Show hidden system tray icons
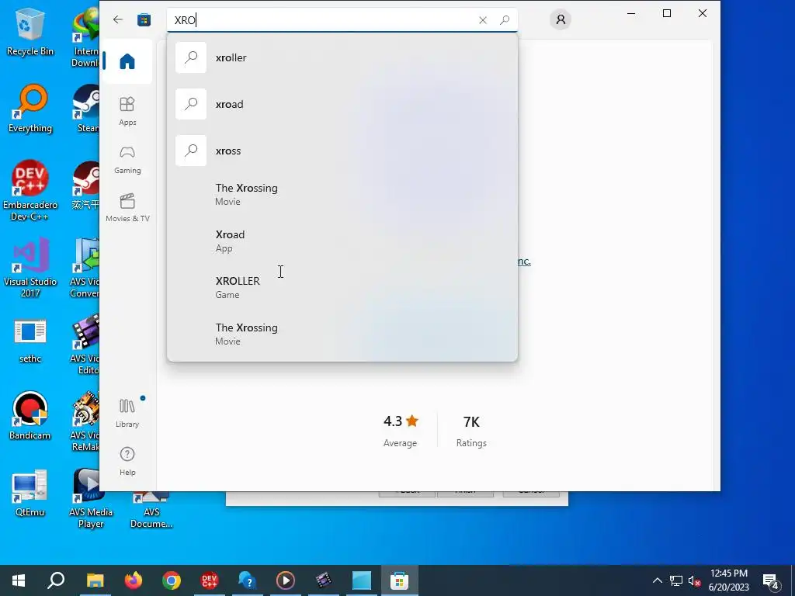Image resolution: width=795 pixels, height=596 pixels. [x=657, y=580]
